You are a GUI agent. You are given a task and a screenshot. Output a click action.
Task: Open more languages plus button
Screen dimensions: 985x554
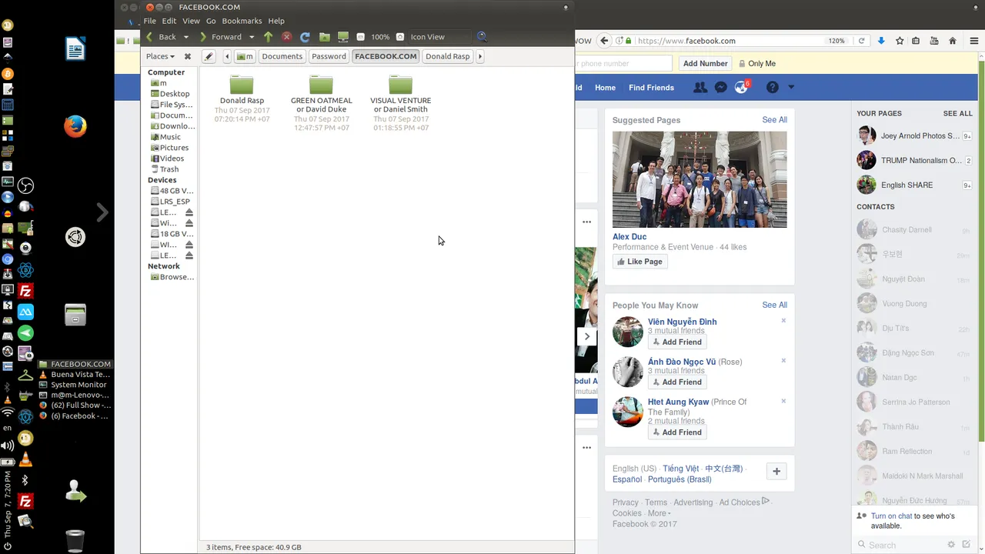tap(776, 472)
